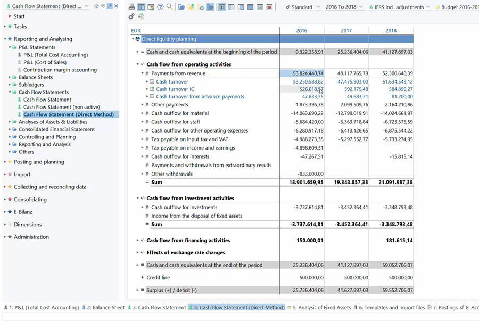Click the red-filled table icon ending the toolbar row
The image size is (479, 322).
269,7
